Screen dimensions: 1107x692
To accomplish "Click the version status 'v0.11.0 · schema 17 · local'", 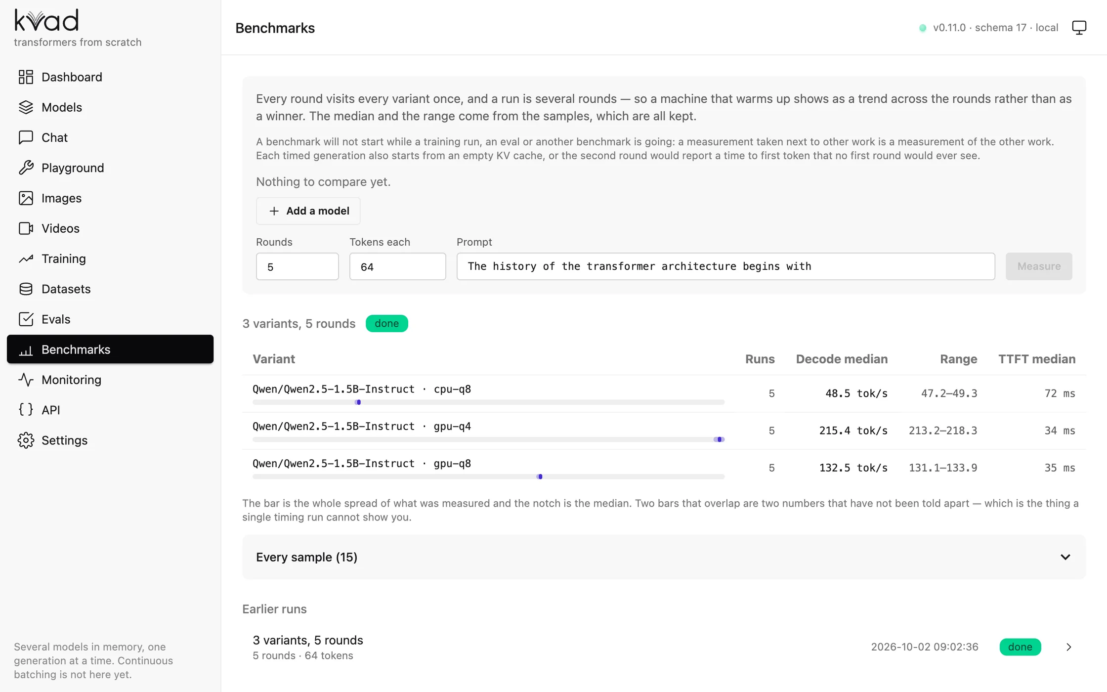I will click(995, 28).
